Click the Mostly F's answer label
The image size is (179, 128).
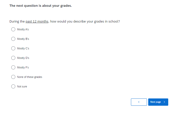click(x=23, y=67)
